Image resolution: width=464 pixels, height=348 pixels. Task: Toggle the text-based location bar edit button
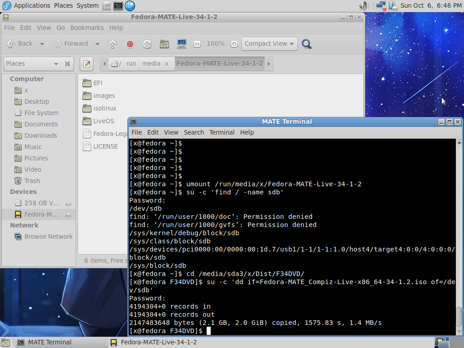86,64
